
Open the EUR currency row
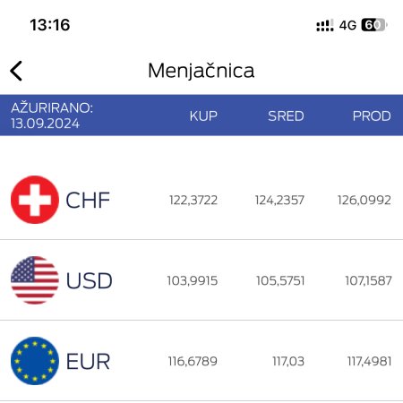point(201,361)
